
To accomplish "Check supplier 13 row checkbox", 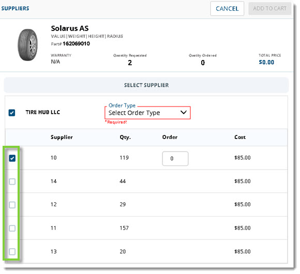I will (x=12, y=251).
